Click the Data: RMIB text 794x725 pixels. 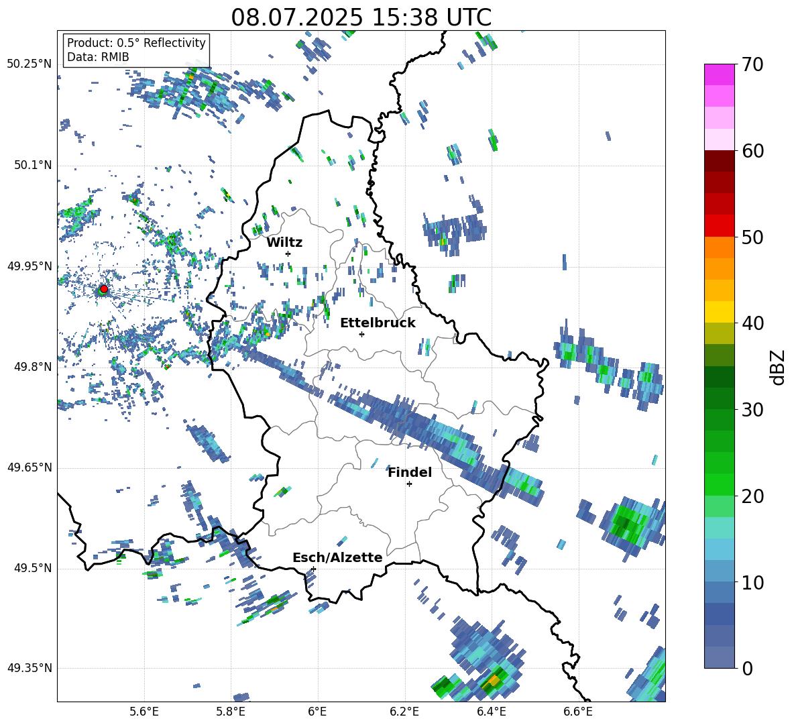98,57
